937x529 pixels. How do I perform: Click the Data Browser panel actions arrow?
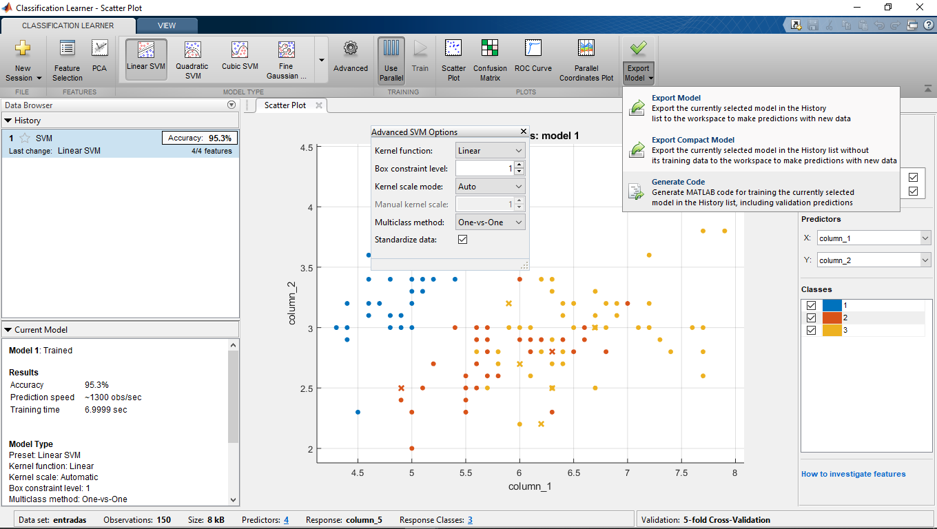(231, 105)
